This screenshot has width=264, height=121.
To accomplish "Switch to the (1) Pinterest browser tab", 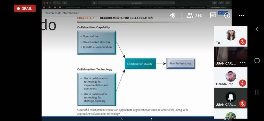I will pyautogui.click(x=135, y=7).
